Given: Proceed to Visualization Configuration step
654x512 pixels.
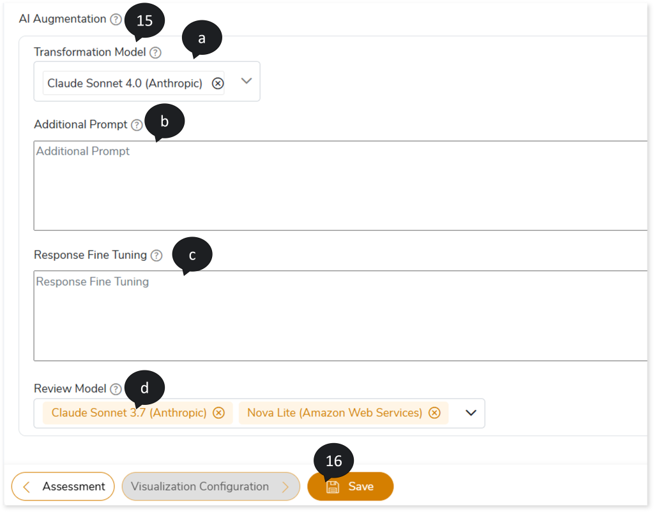Looking at the screenshot, I should [x=210, y=486].
